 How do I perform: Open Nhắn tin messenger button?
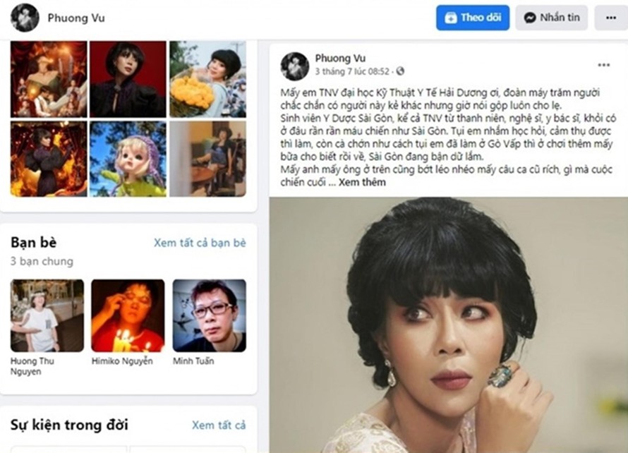552,18
